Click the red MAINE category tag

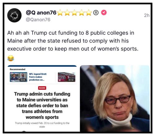pos(42,88)
